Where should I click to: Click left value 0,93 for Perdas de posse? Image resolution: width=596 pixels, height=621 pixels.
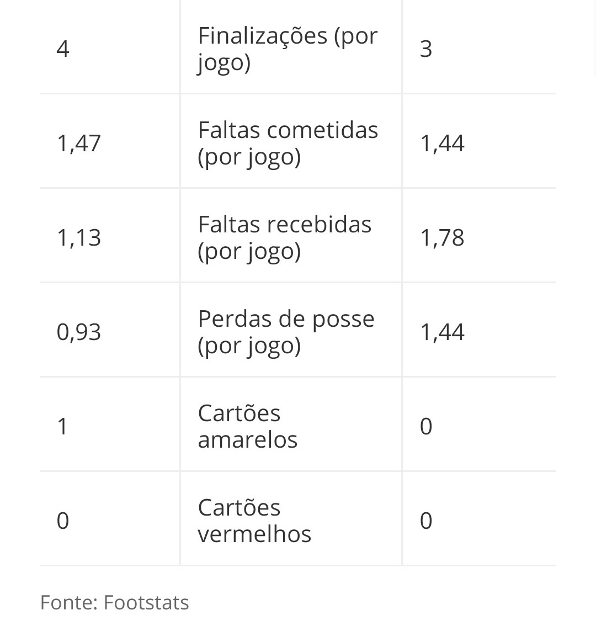tap(79, 332)
